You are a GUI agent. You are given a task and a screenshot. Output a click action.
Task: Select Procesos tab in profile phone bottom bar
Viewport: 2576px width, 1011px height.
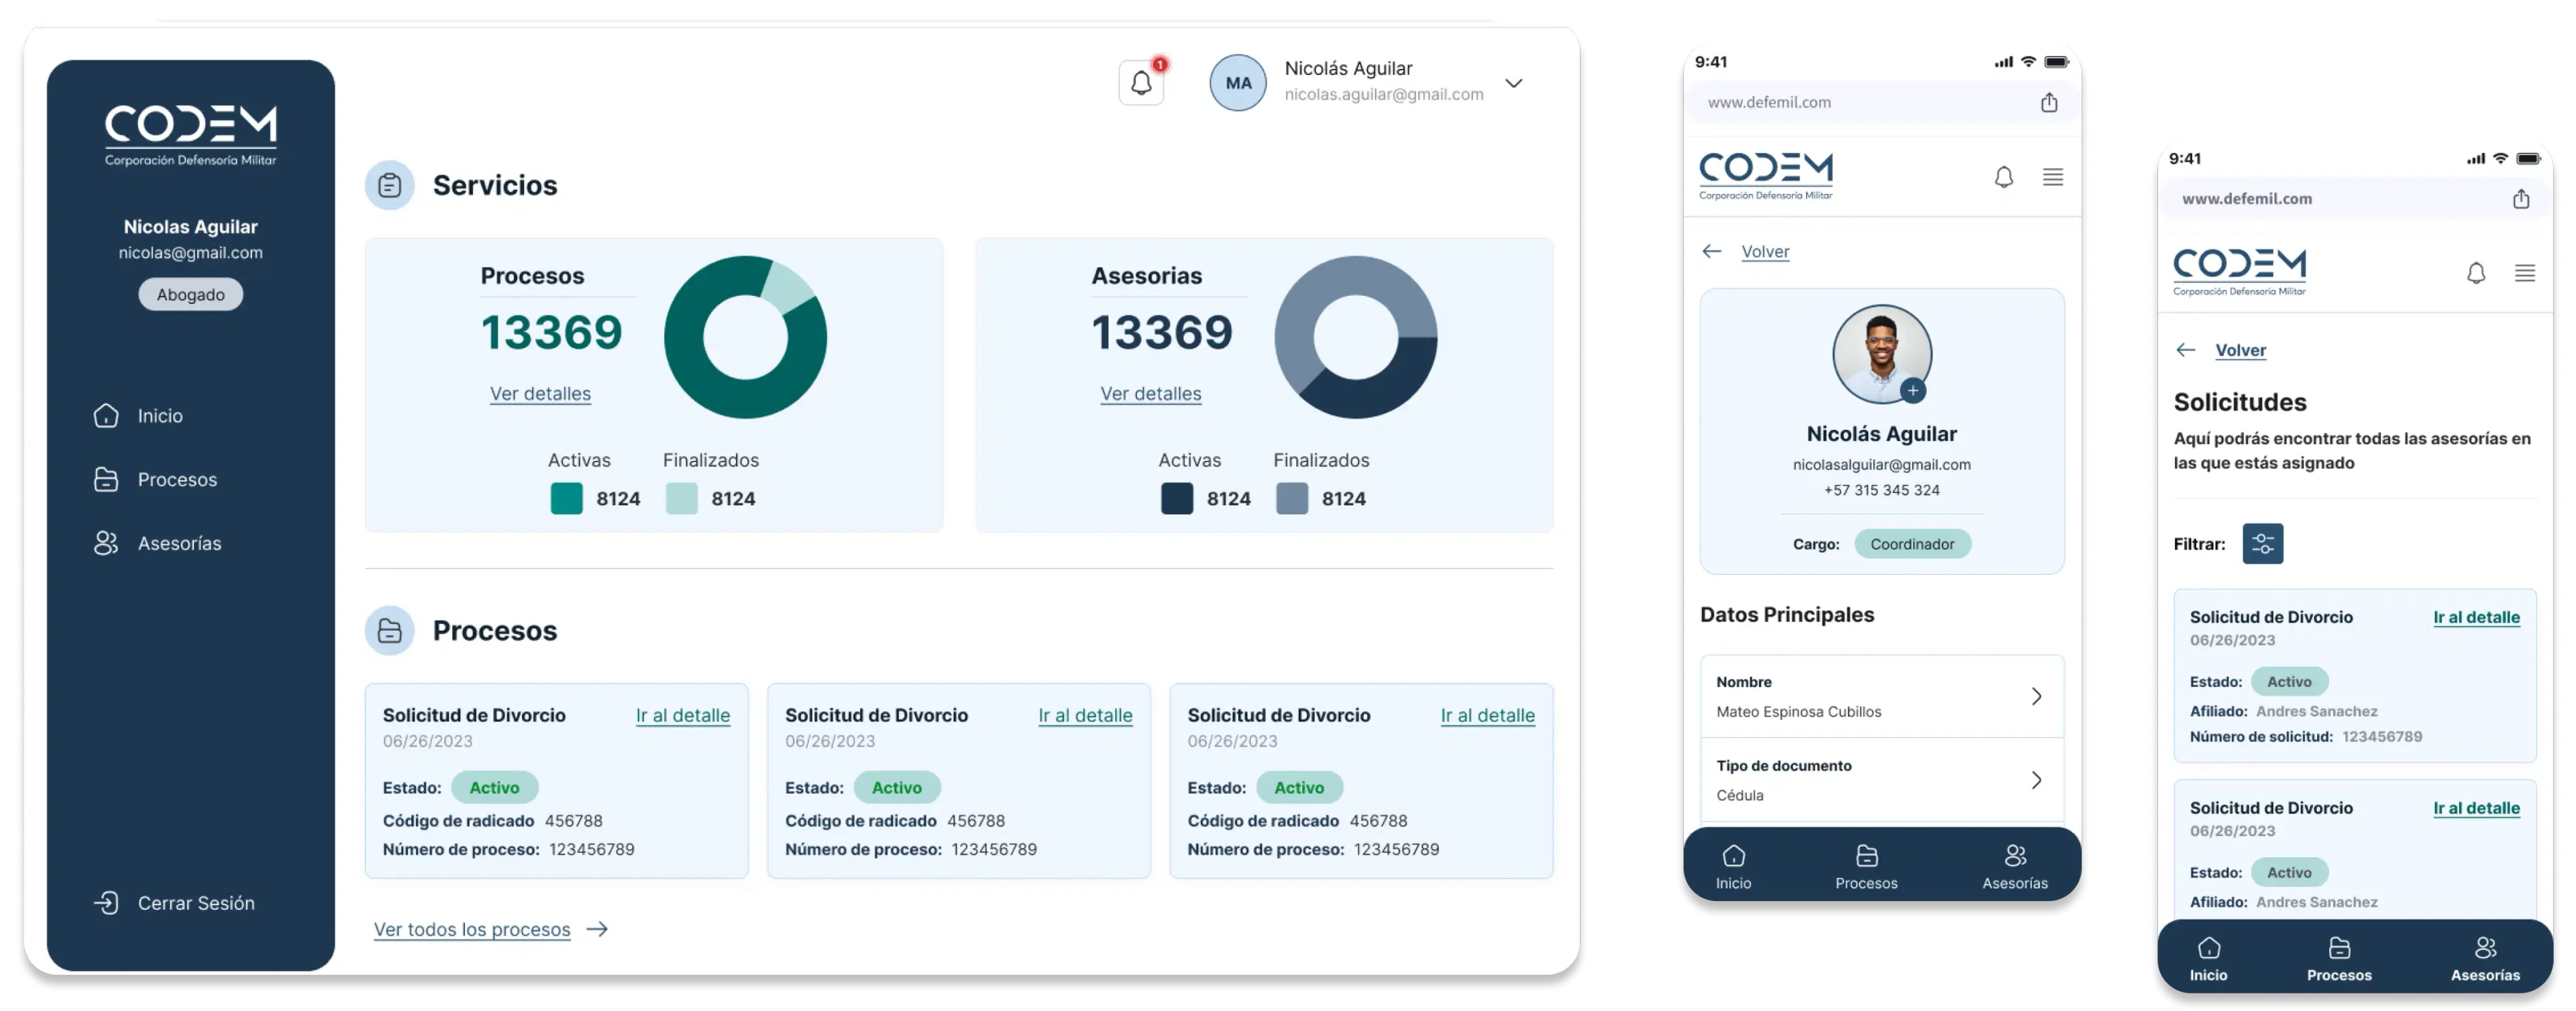click(x=1866, y=866)
